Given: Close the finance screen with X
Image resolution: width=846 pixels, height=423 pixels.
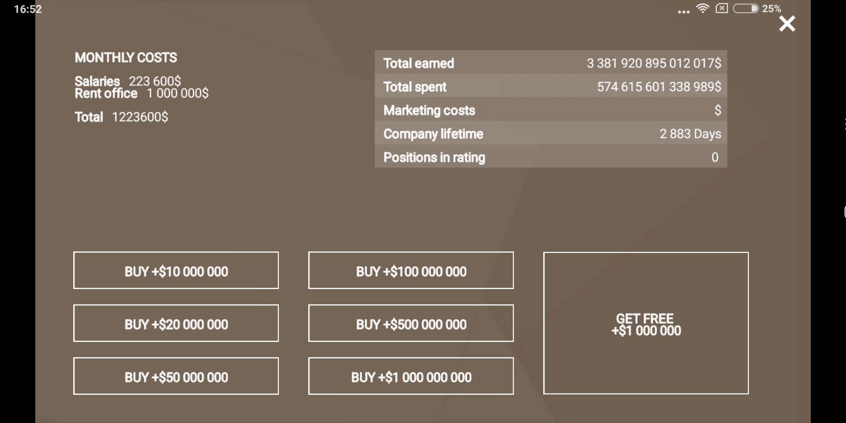Looking at the screenshot, I should coord(787,24).
